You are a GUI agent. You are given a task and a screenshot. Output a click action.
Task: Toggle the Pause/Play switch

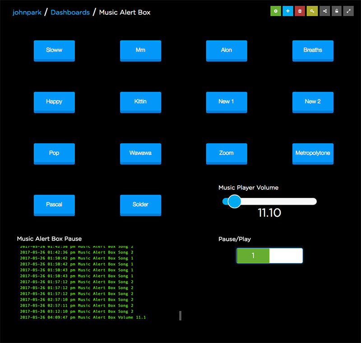tap(269, 256)
